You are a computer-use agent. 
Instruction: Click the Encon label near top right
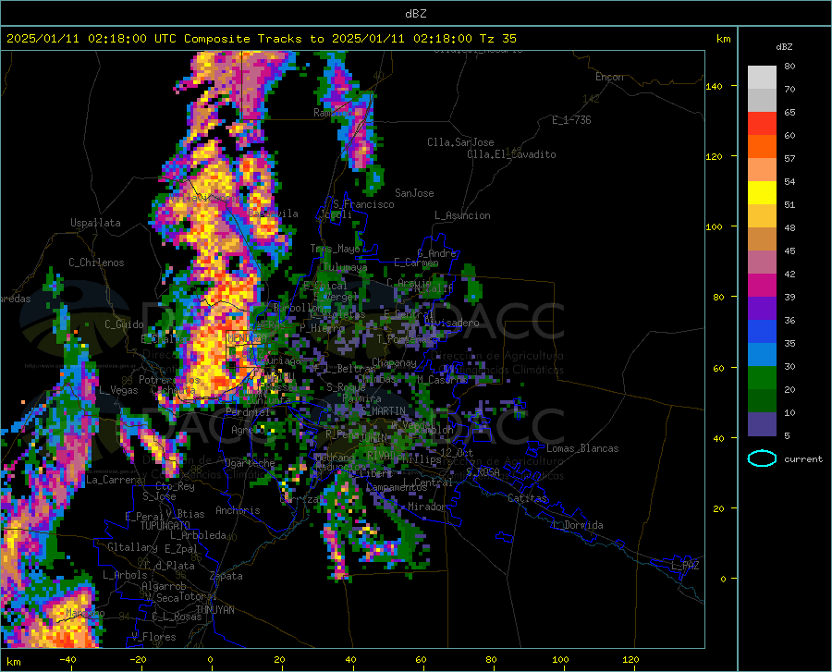609,77
